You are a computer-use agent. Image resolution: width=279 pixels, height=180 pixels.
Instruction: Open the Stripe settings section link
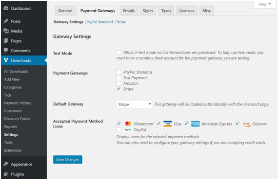tap(121, 22)
